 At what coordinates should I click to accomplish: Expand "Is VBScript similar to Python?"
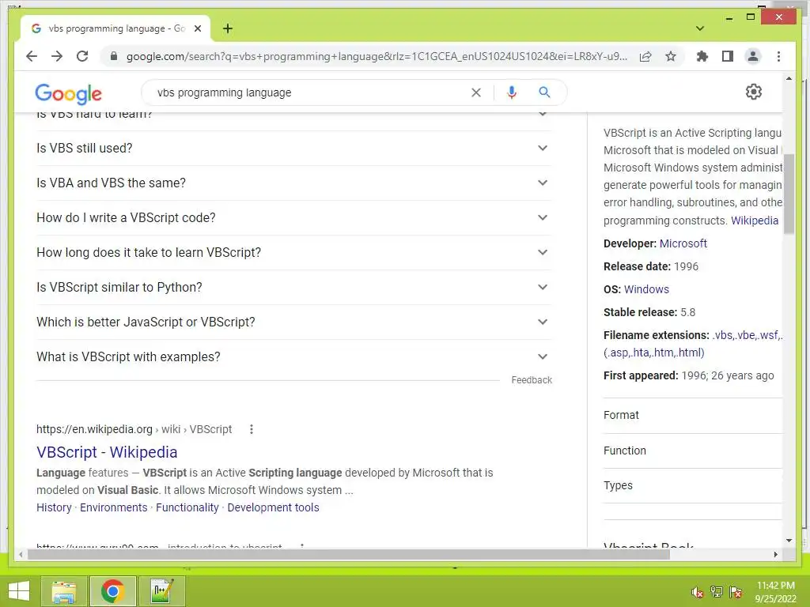click(294, 287)
